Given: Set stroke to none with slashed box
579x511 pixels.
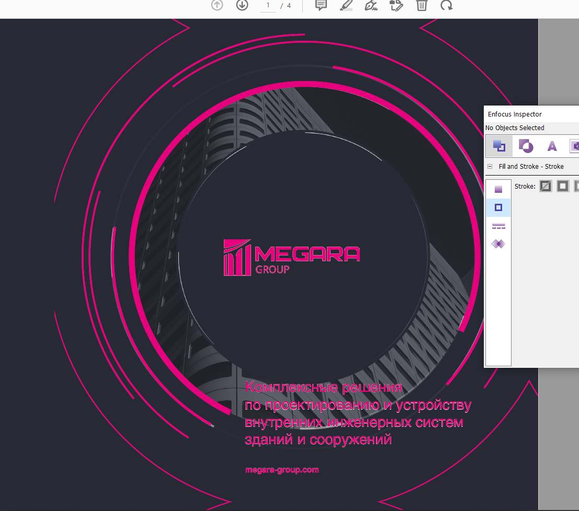Looking at the screenshot, I should click(x=546, y=186).
